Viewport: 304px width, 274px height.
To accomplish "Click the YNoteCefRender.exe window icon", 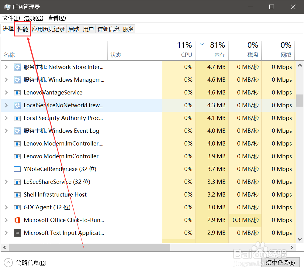I will [17, 169].
